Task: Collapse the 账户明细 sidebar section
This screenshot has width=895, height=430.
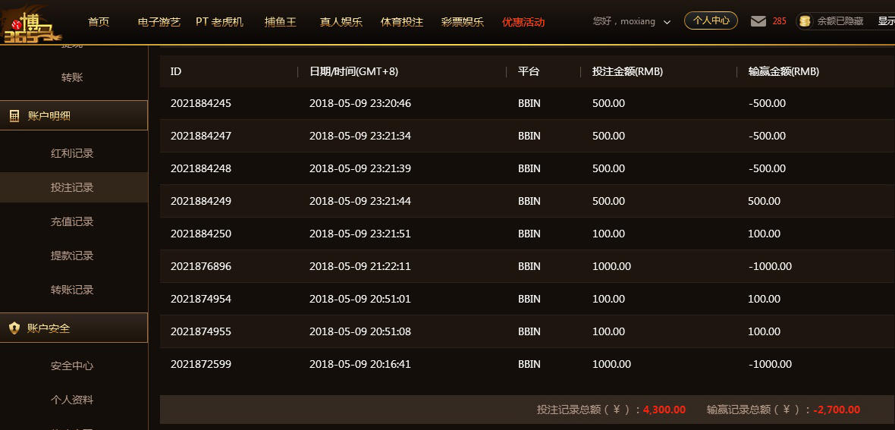Action: click(x=74, y=116)
